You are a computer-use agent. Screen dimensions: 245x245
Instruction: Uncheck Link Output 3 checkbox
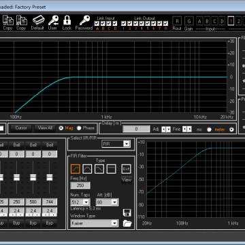[135, 23]
